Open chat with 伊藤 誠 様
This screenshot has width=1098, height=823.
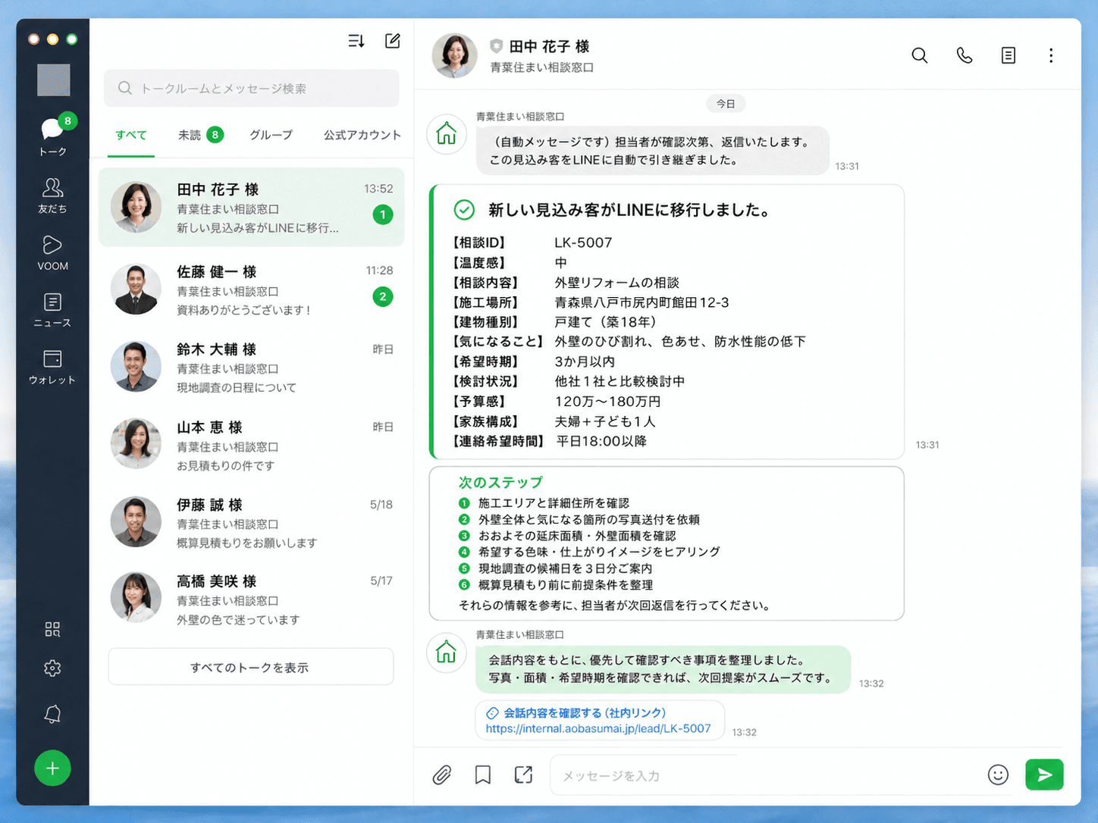tap(251, 522)
